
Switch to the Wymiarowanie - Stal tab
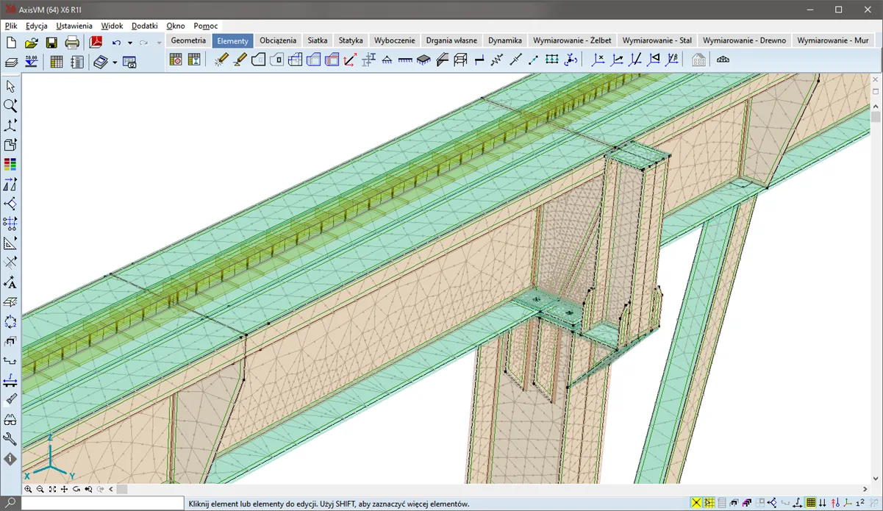click(x=657, y=40)
